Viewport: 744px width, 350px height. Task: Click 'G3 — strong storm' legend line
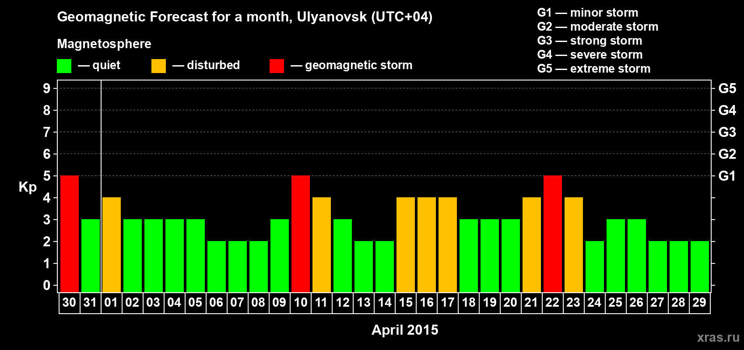point(590,41)
